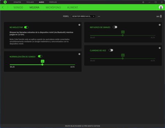165x128 pixels.
Task: Click the battery status icon
Action: (161, 16)
